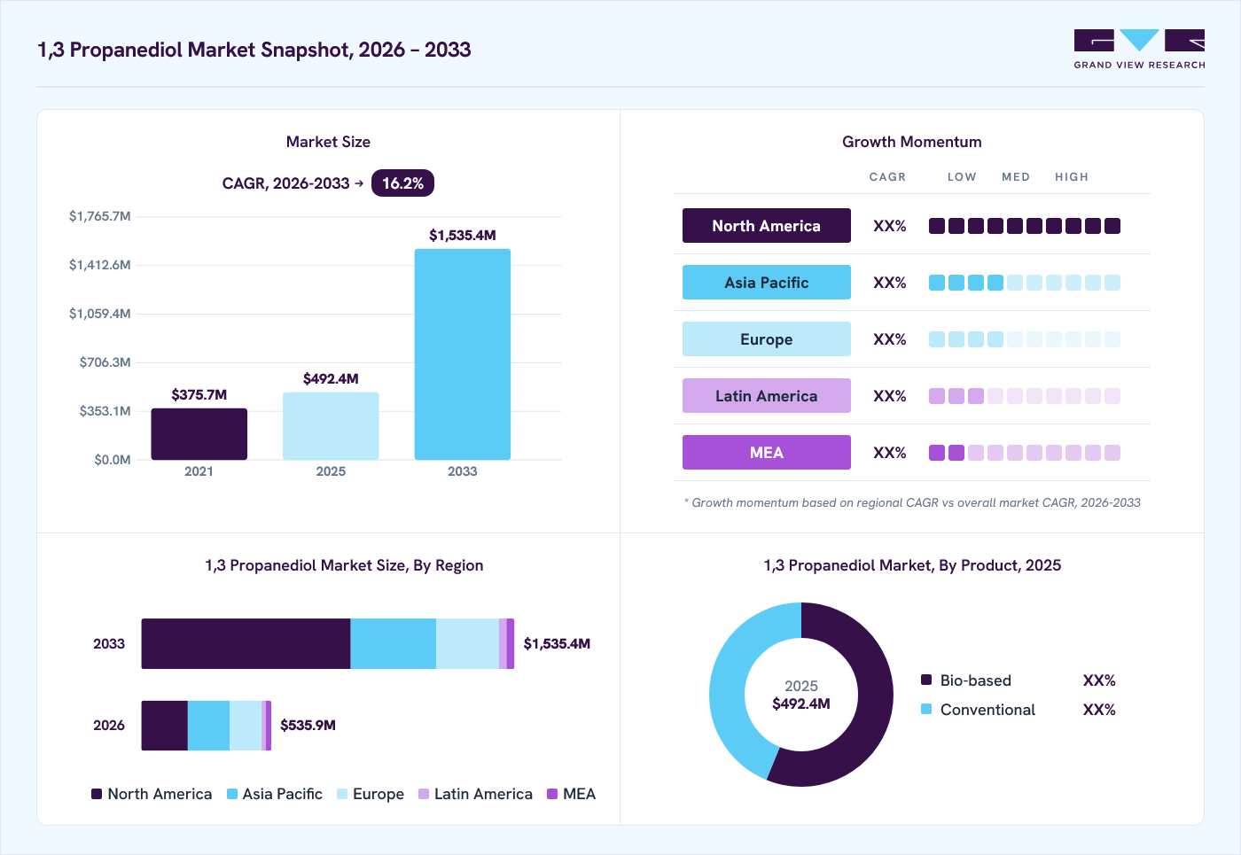This screenshot has height=855, width=1241.
Task: Click the $492.4M donut center value
Action: coord(801,704)
